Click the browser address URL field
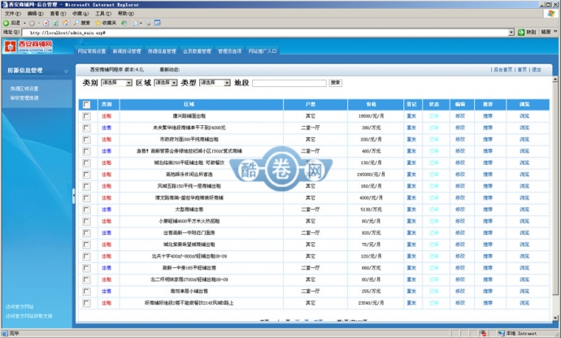The height and width of the screenshot is (338, 561). (x=265, y=32)
